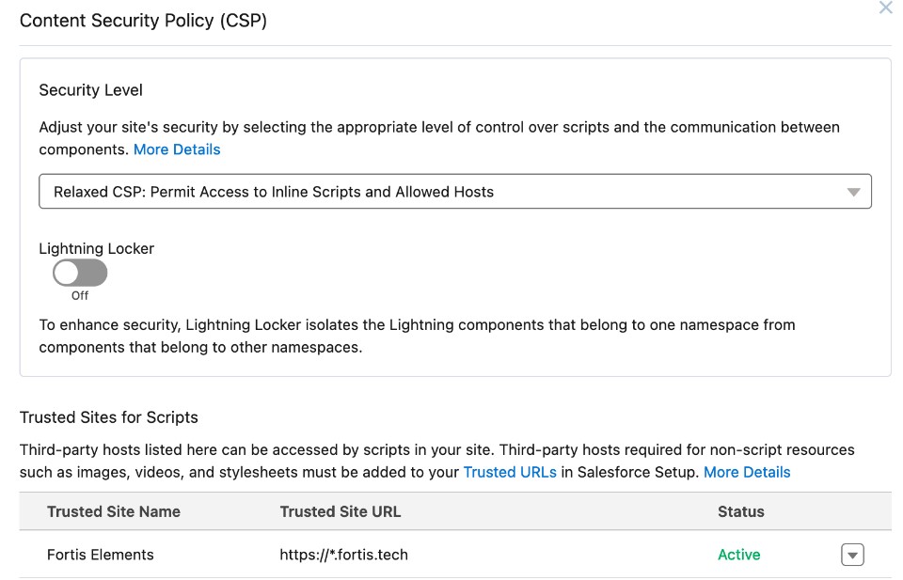This screenshot has width=903, height=580.
Task: Click the Active status of Fortis Elements
Action: tap(739, 555)
